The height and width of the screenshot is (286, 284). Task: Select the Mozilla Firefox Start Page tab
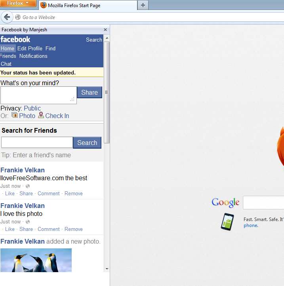88,5
